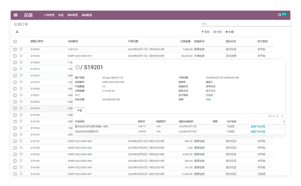
Task: Go to previous product page arrow
Action: pos(277,116)
